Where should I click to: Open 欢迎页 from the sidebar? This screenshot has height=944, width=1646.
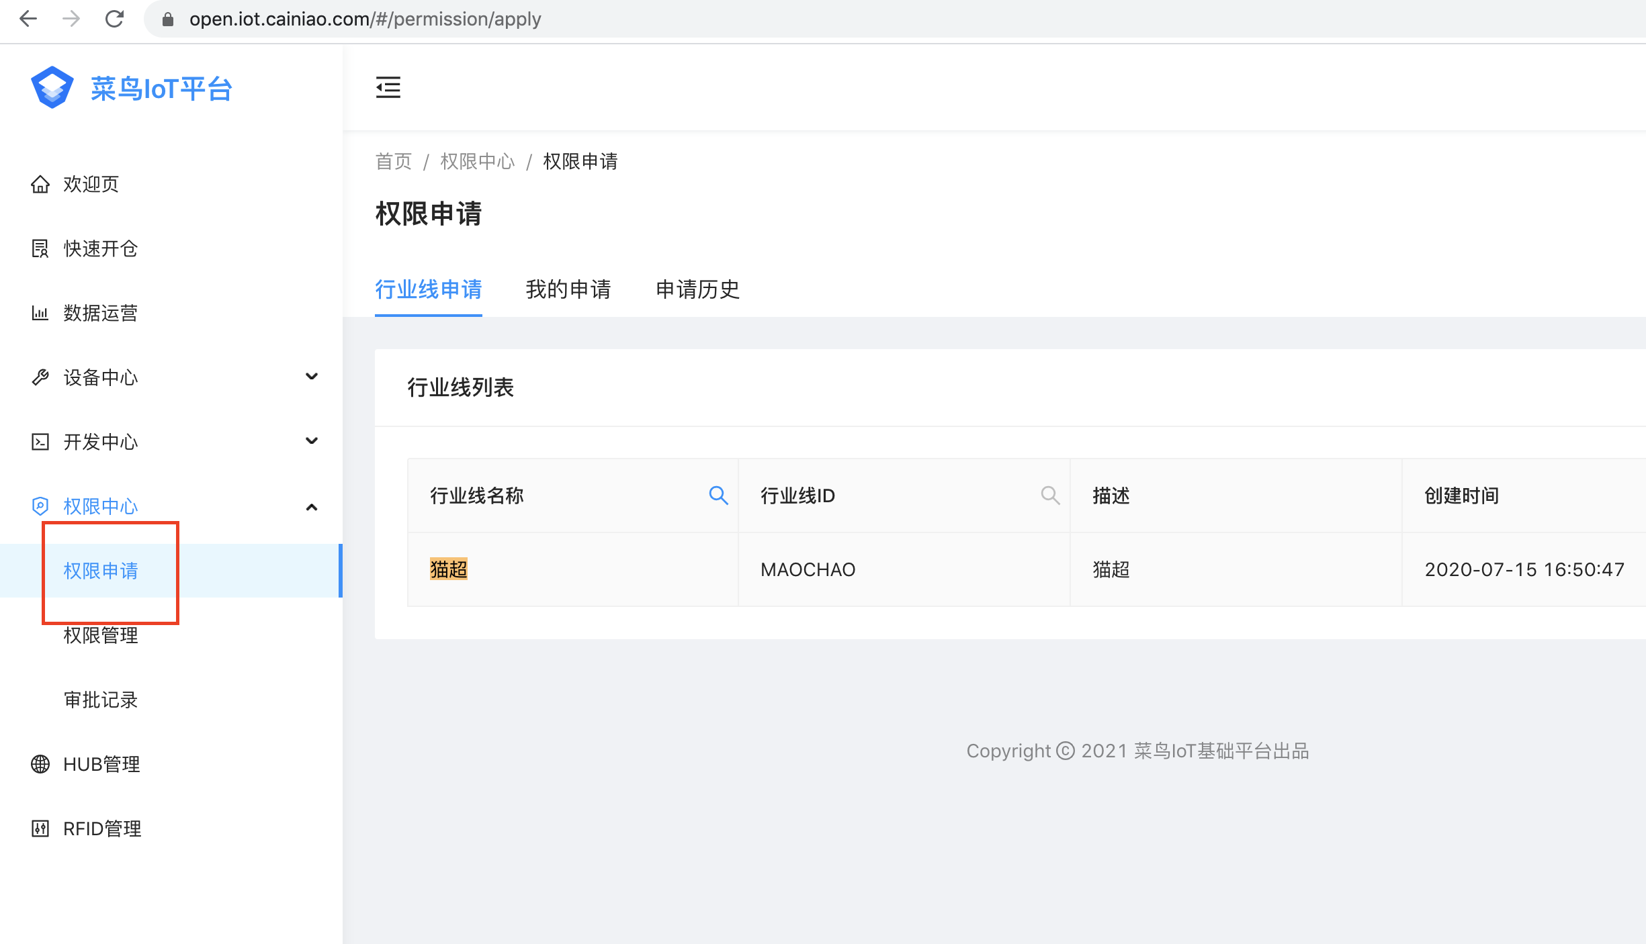pos(91,184)
